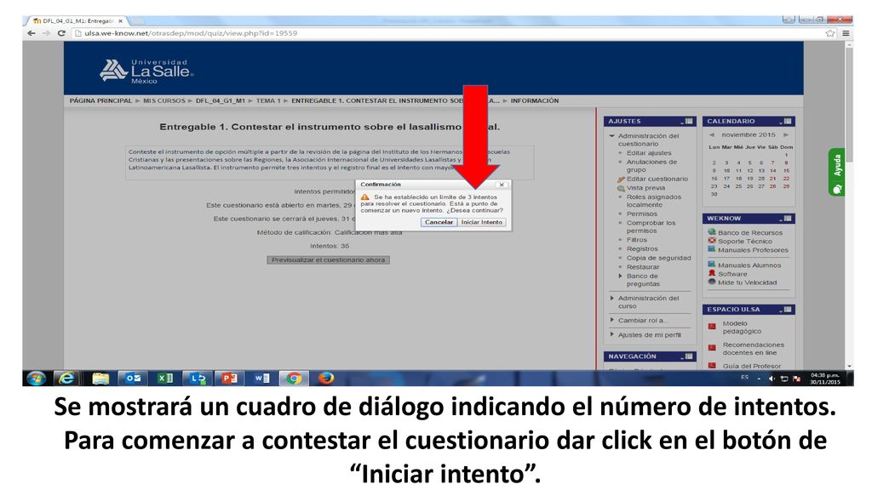
Task: Click Manuales Profesores icon
Action: [711, 249]
